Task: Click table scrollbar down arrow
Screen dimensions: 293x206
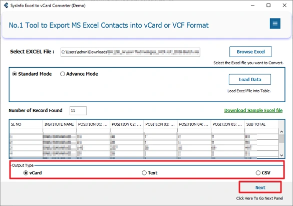Action: [x=281, y=155]
